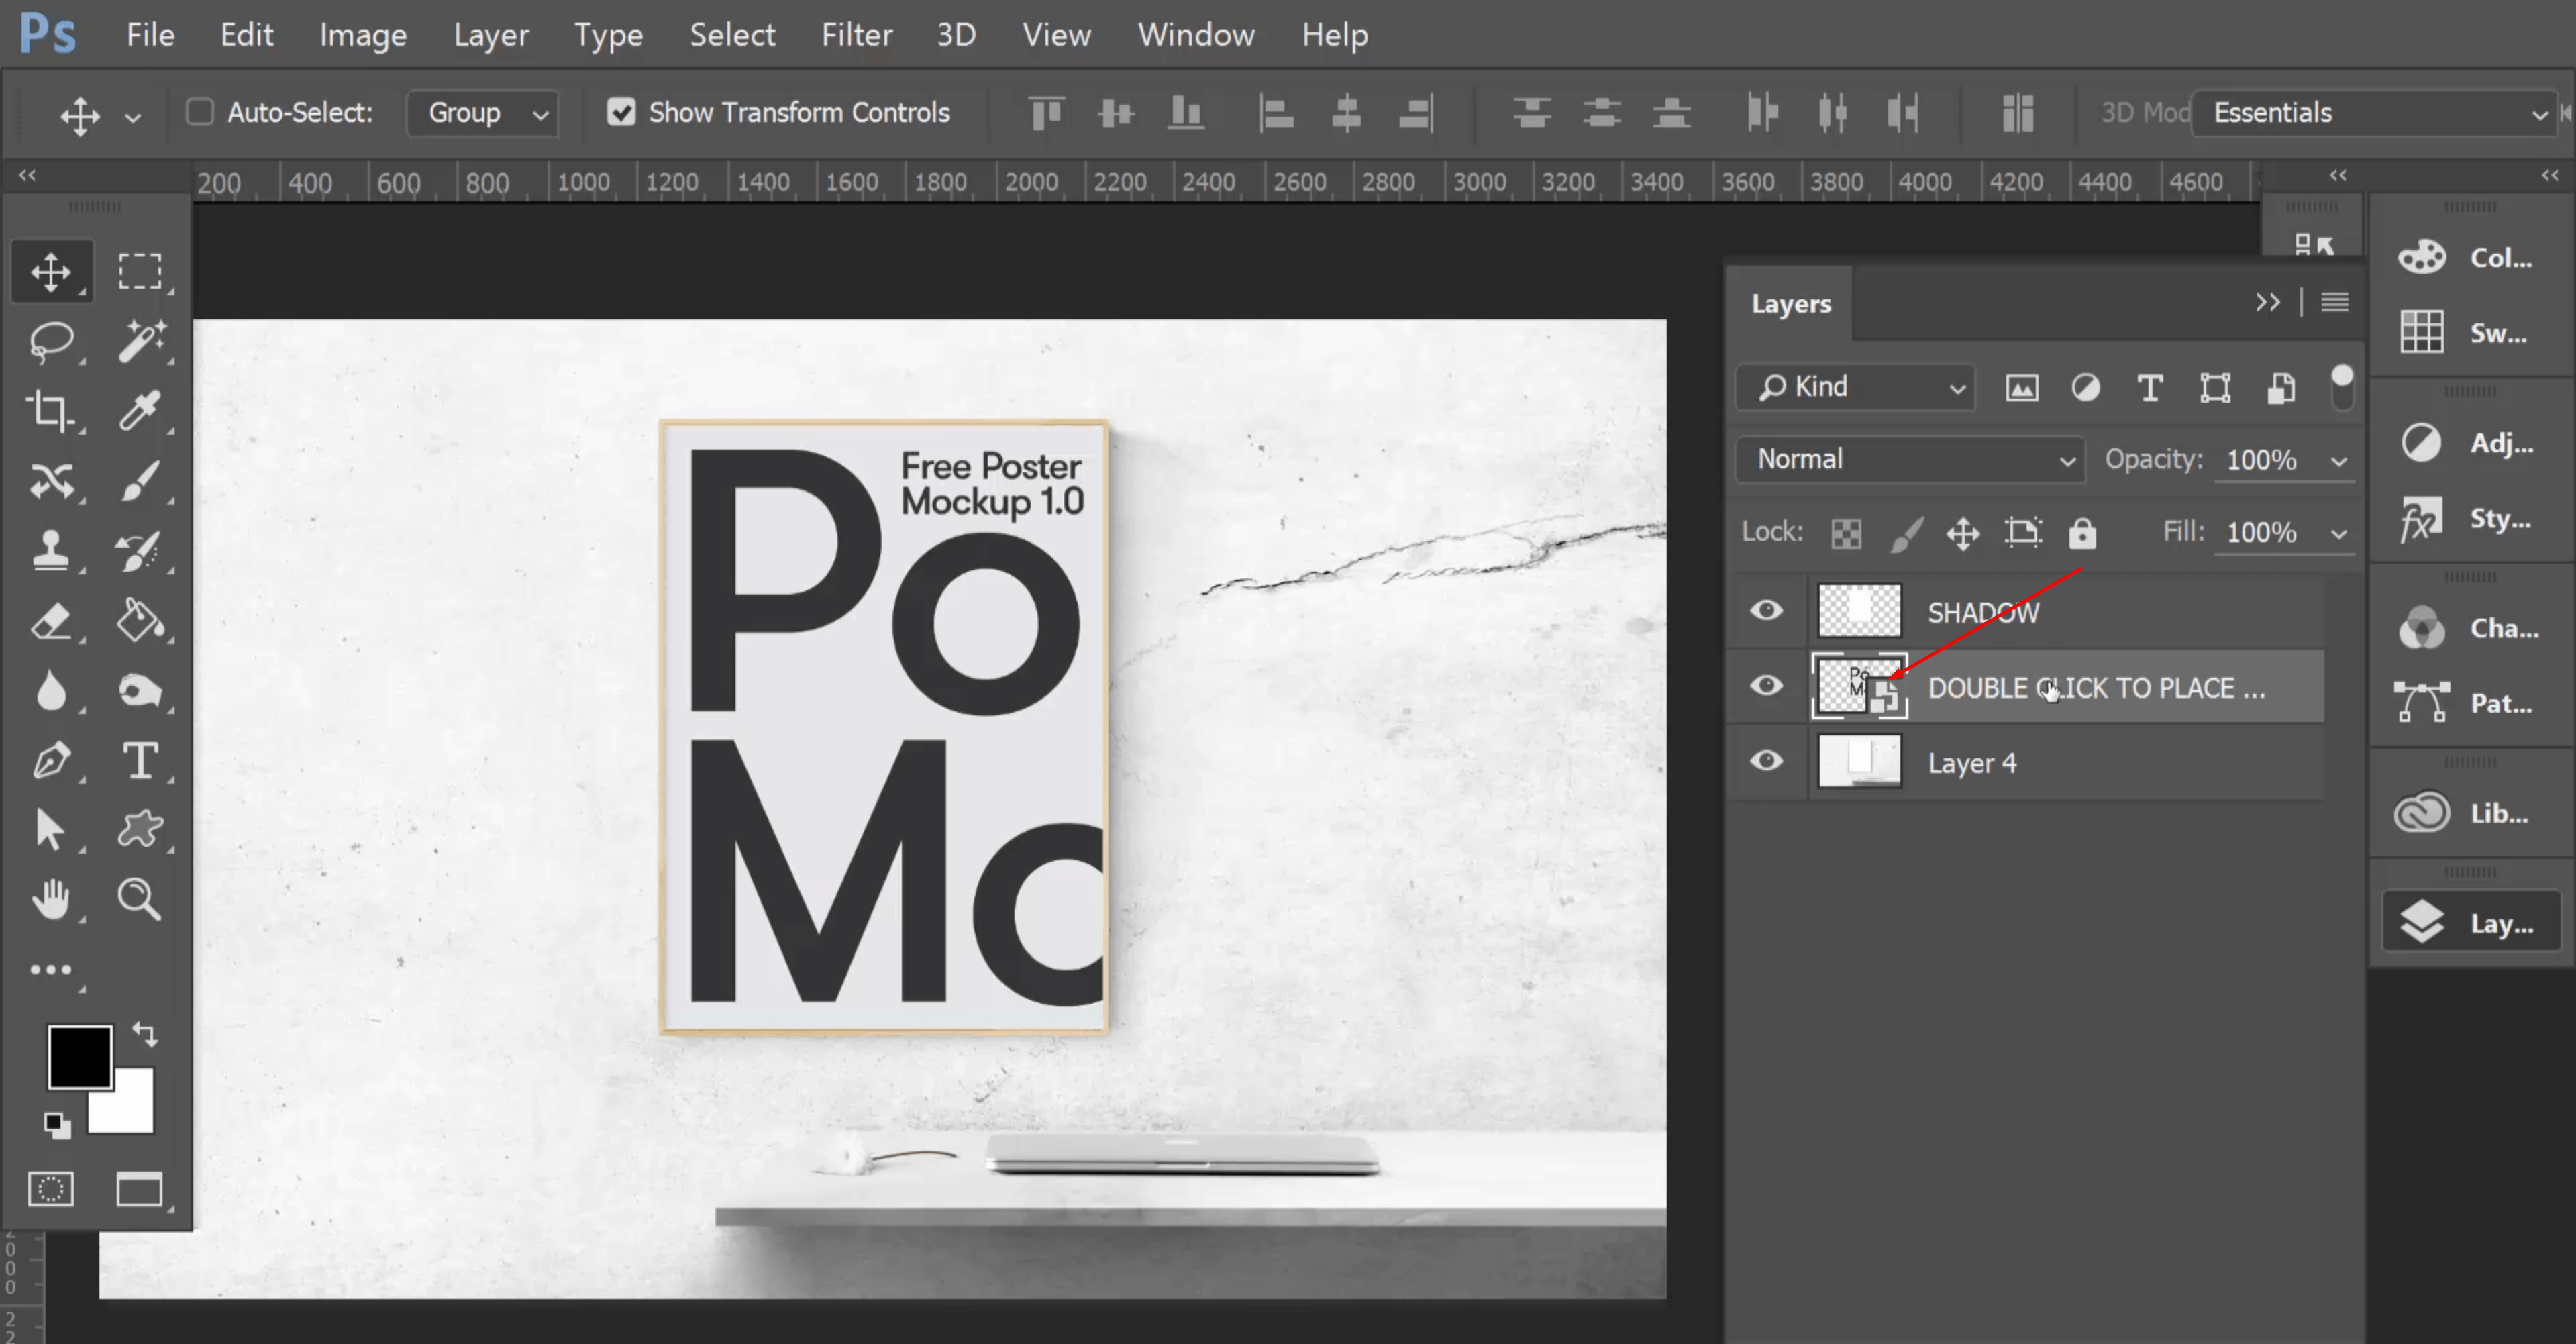Open the Window menu
Image resolution: width=2576 pixels, height=1344 pixels.
point(1196,35)
